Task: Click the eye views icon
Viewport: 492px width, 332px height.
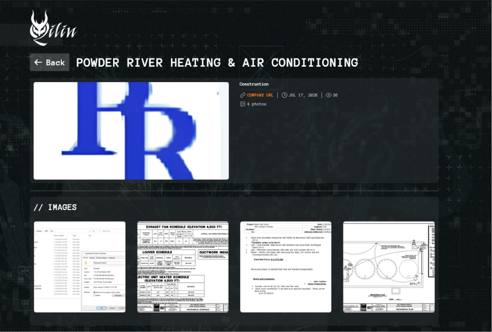Action: click(329, 95)
